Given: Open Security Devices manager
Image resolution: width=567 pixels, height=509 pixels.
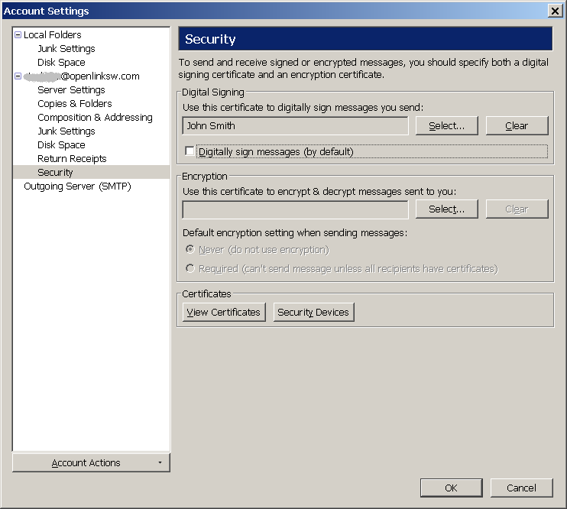Looking at the screenshot, I should pyautogui.click(x=313, y=312).
